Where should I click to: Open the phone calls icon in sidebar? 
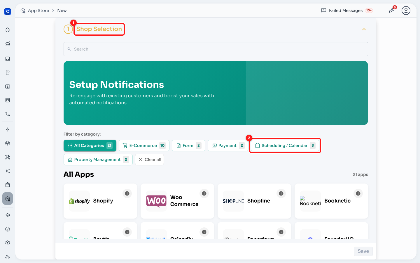[8, 114]
